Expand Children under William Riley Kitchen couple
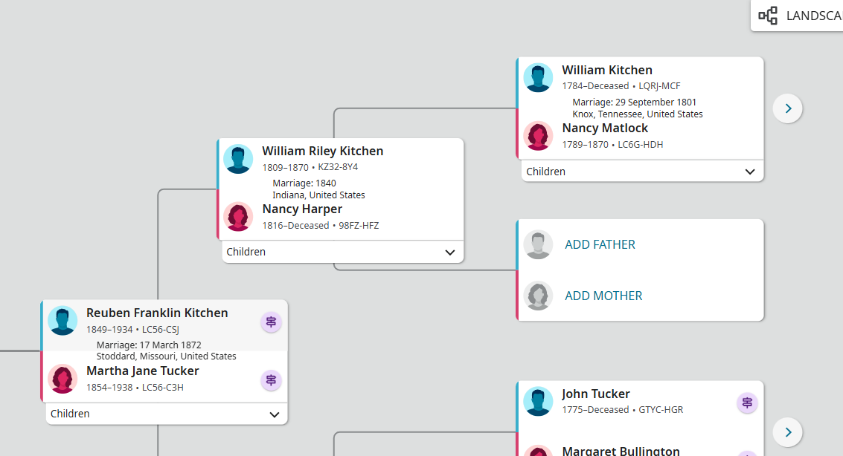The image size is (843, 456). 449,253
